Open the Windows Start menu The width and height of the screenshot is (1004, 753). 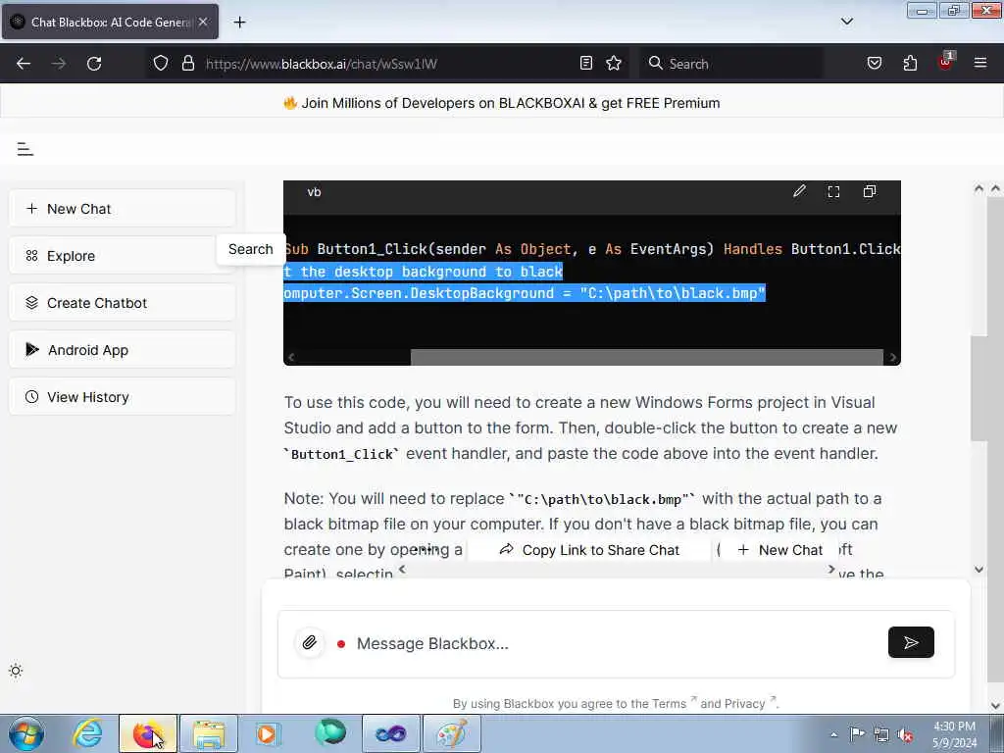click(x=26, y=734)
